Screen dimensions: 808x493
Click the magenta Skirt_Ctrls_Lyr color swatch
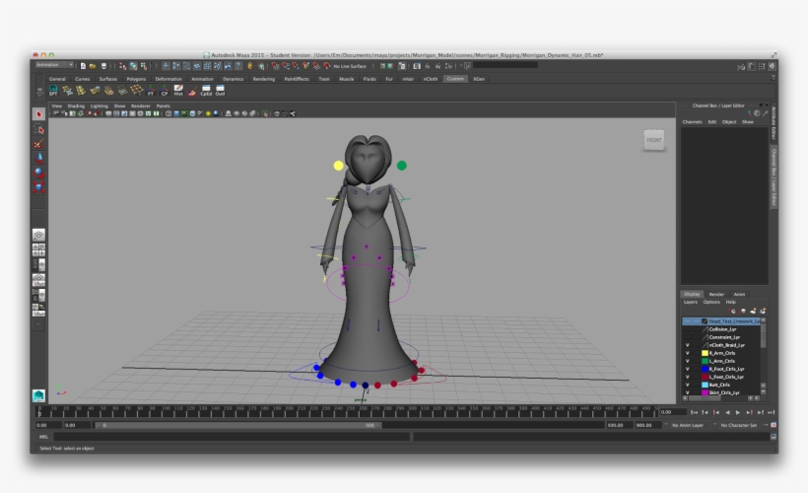pos(705,392)
